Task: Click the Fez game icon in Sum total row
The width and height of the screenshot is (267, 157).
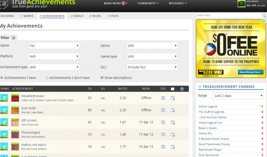Action: pyautogui.click(x=4, y=110)
